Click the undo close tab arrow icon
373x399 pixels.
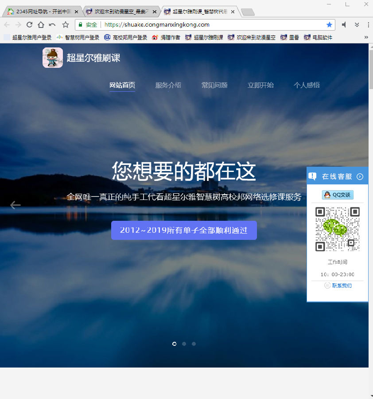click(52, 25)
